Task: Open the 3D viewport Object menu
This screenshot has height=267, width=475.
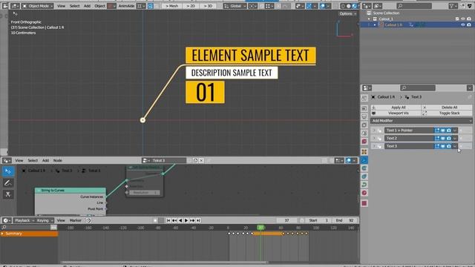Action: coord(99,6)
